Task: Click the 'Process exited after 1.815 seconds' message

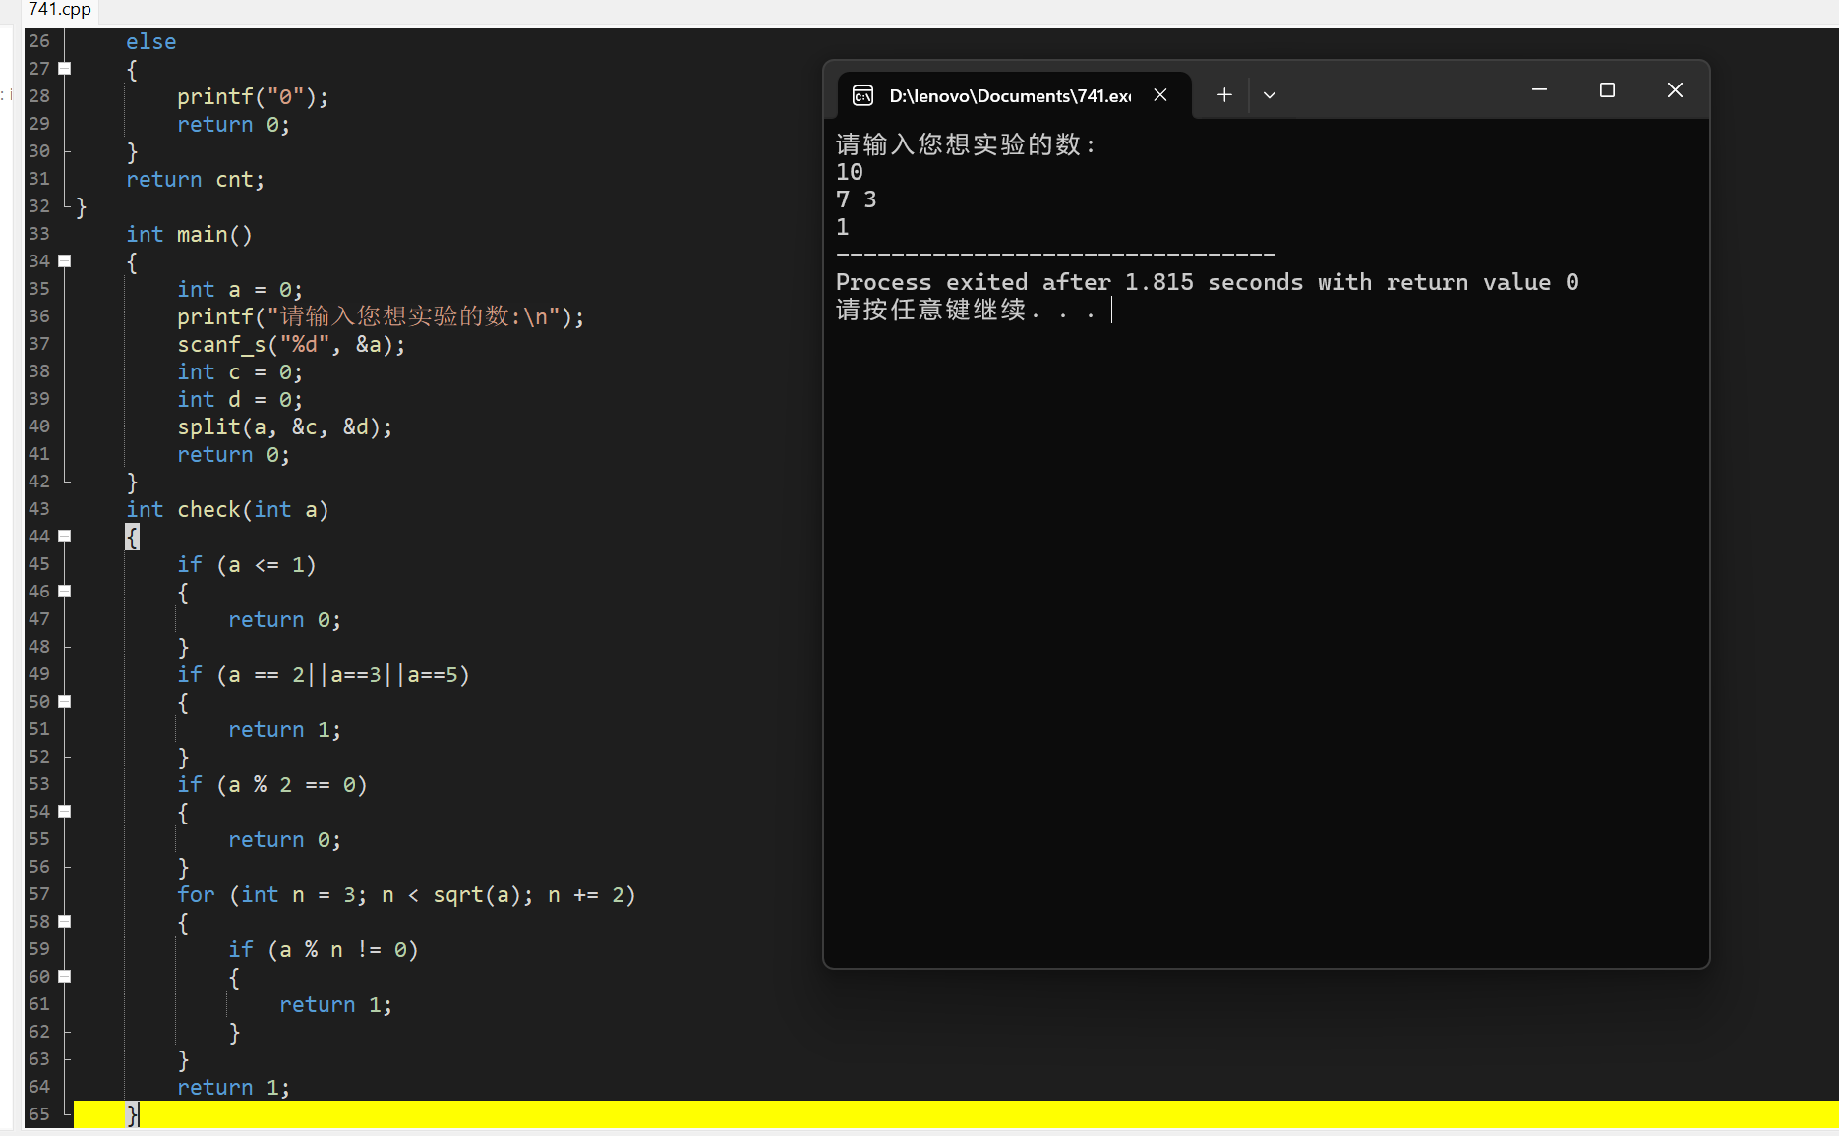Action: pos(1208,282)
